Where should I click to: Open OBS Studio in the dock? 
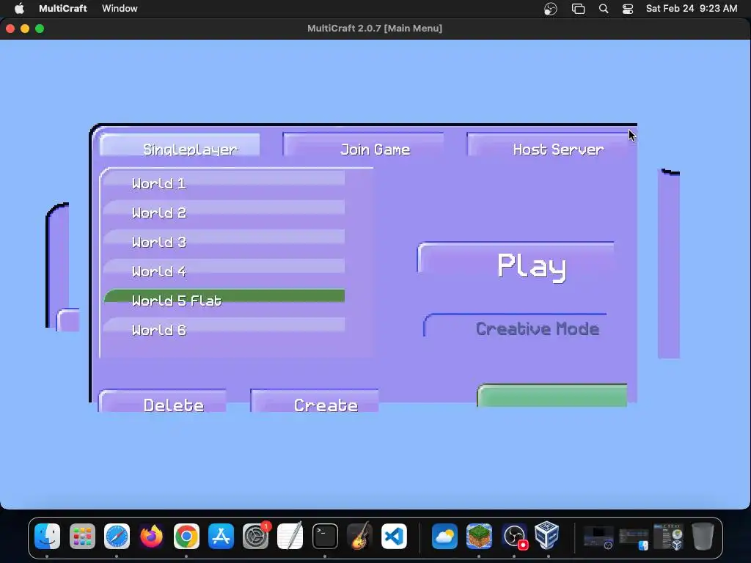[514, 536]
